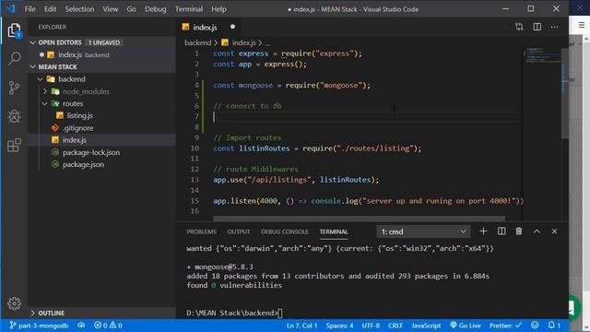Open the Help menu

[218, 9]
